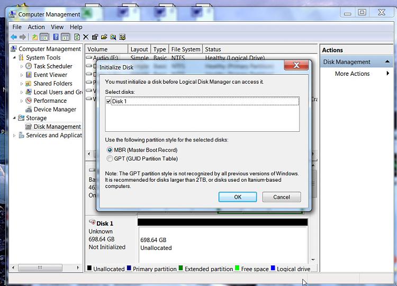
Task: Toggle the Disk 1 checkbox in dialog
Action: click(x=109, y=101)
